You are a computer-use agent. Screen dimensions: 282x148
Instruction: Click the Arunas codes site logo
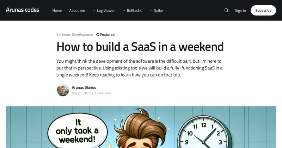[23, 10]
